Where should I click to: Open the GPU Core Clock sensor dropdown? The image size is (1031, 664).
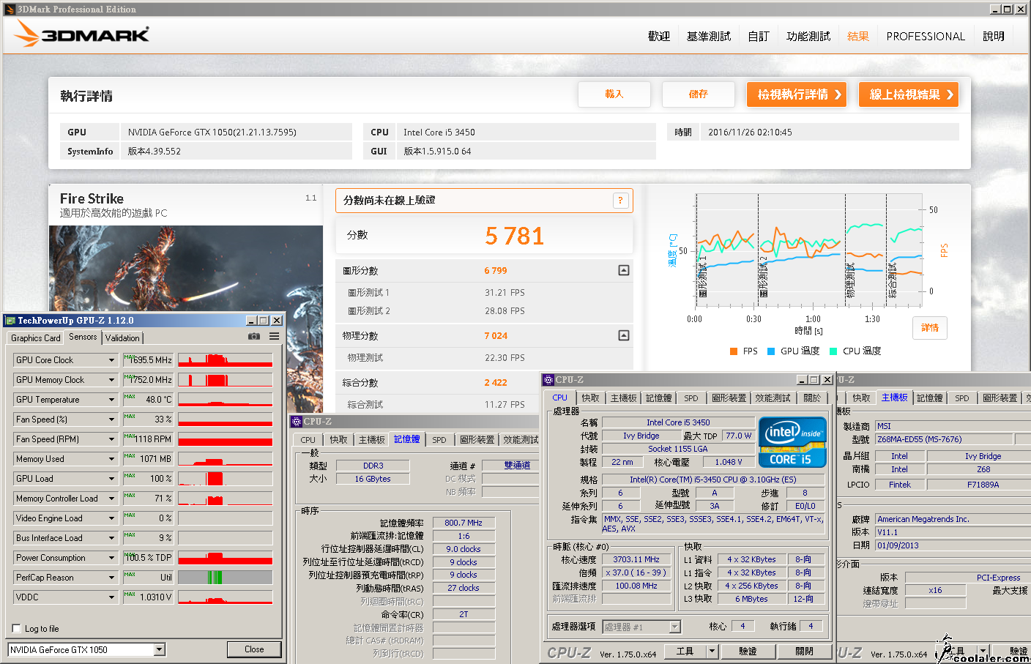[111, 360]
